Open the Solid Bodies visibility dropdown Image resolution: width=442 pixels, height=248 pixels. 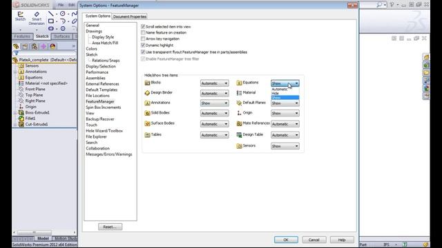215,113
